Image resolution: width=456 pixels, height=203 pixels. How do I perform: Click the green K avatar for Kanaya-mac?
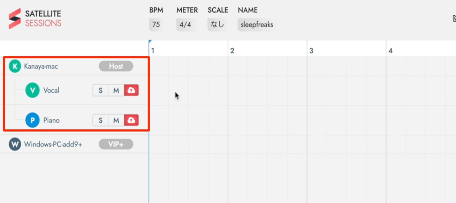click(15, 66)
